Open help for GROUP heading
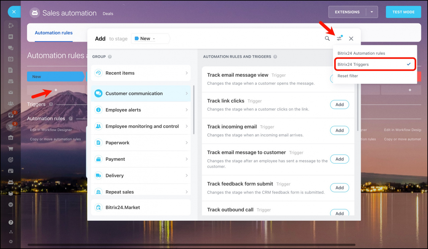 pos(110,57)
